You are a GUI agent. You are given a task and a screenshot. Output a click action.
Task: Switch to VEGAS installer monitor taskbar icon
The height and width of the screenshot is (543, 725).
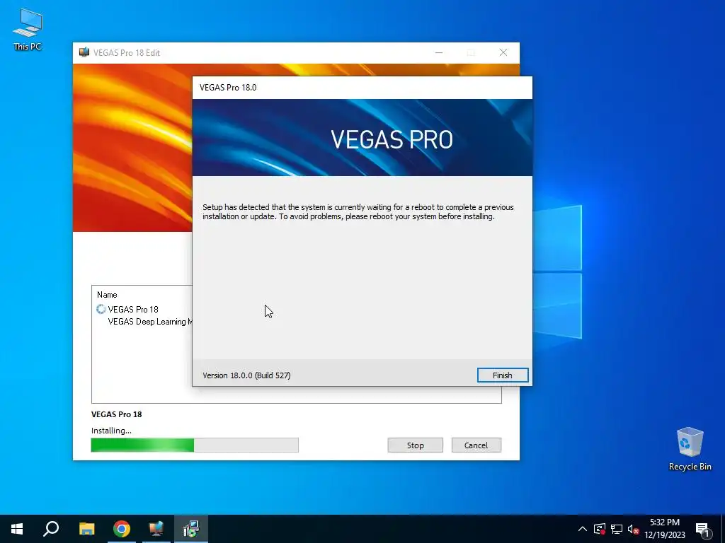click(156, 529)
